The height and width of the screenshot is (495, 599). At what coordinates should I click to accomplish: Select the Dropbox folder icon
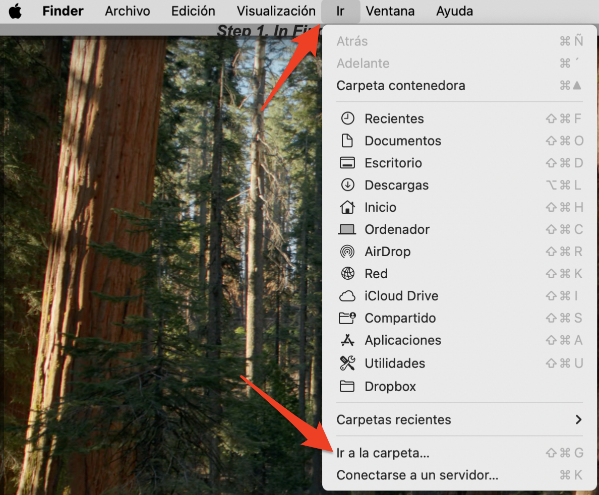[x=348, y=386]
